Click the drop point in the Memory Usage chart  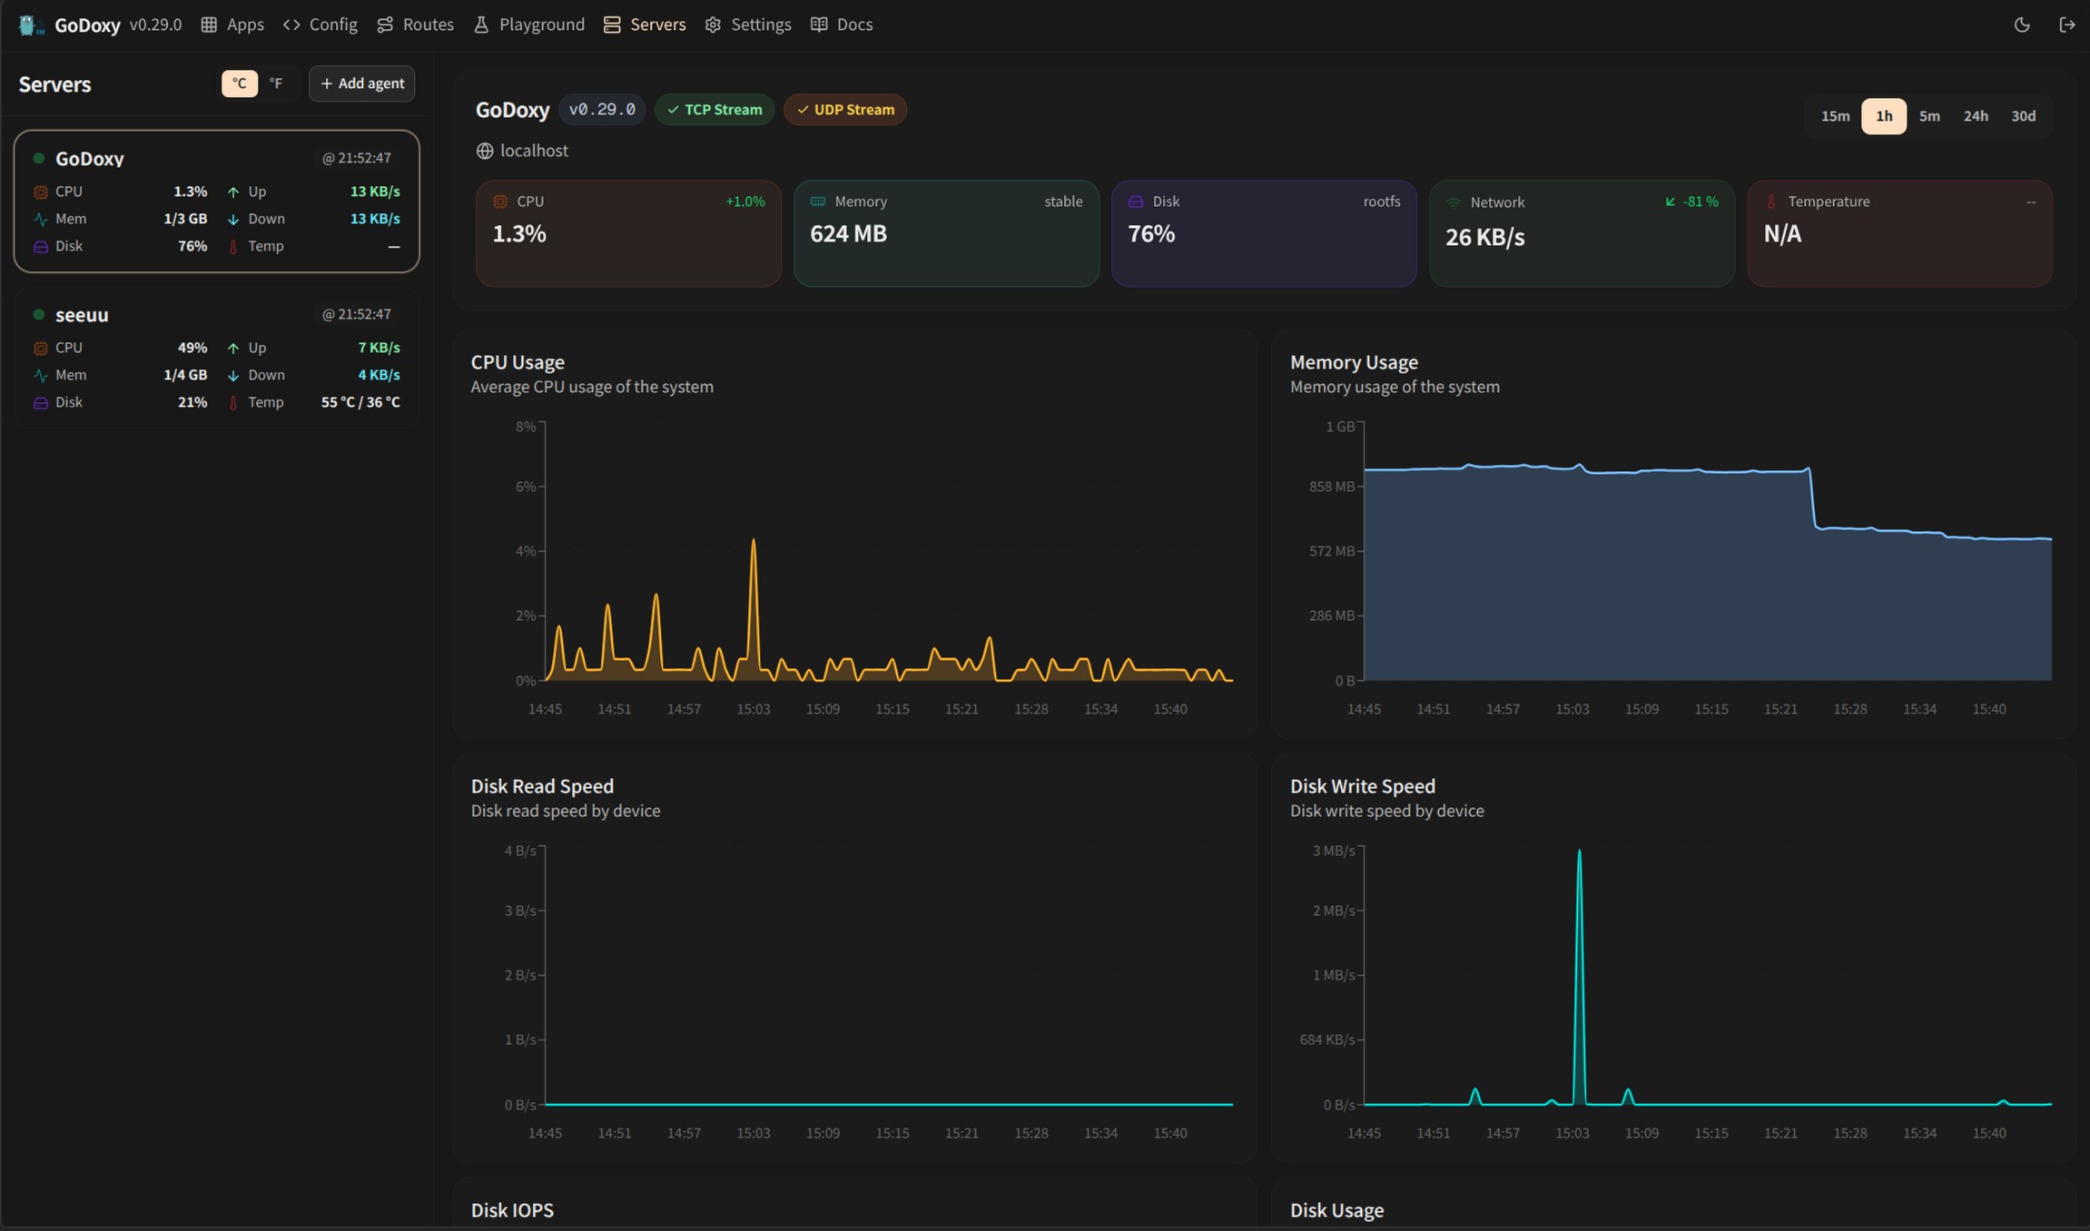pos(1812,497)
